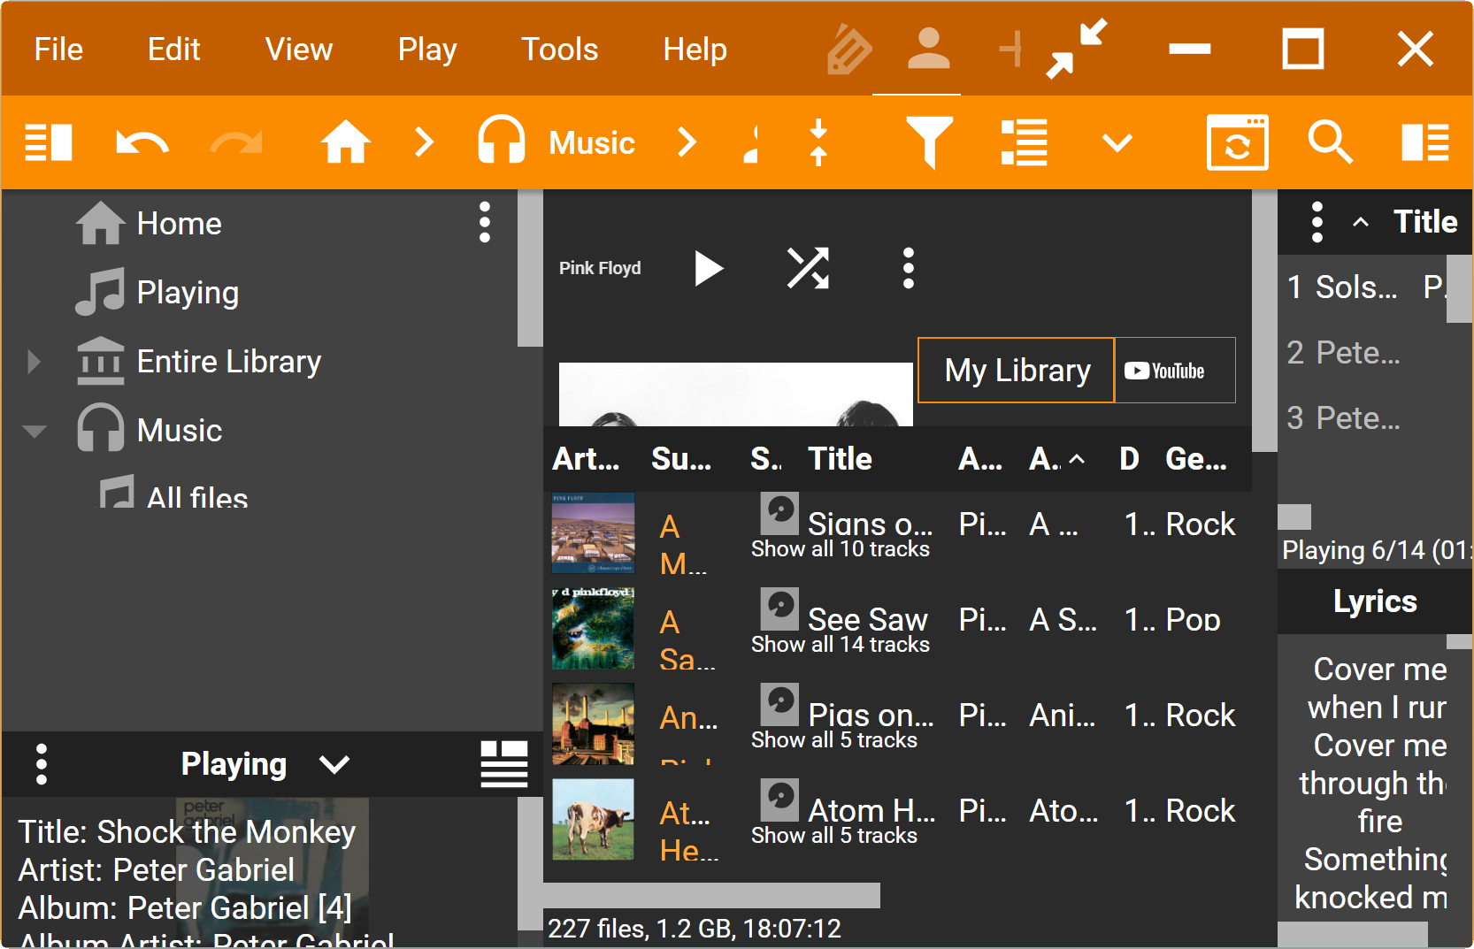This screenshot has width=1474, height=949.
Task: Play Pink Floyd artist tracks
Action: 709,268
